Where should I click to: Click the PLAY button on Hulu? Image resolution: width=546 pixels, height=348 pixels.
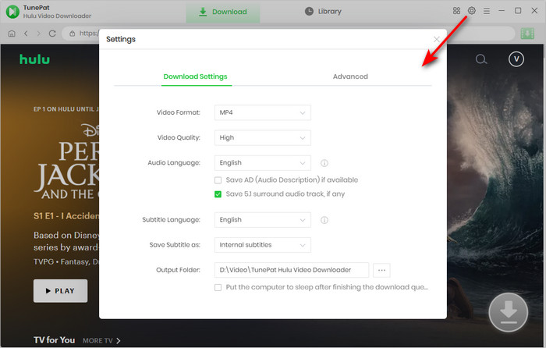click(x=61, y=290)
